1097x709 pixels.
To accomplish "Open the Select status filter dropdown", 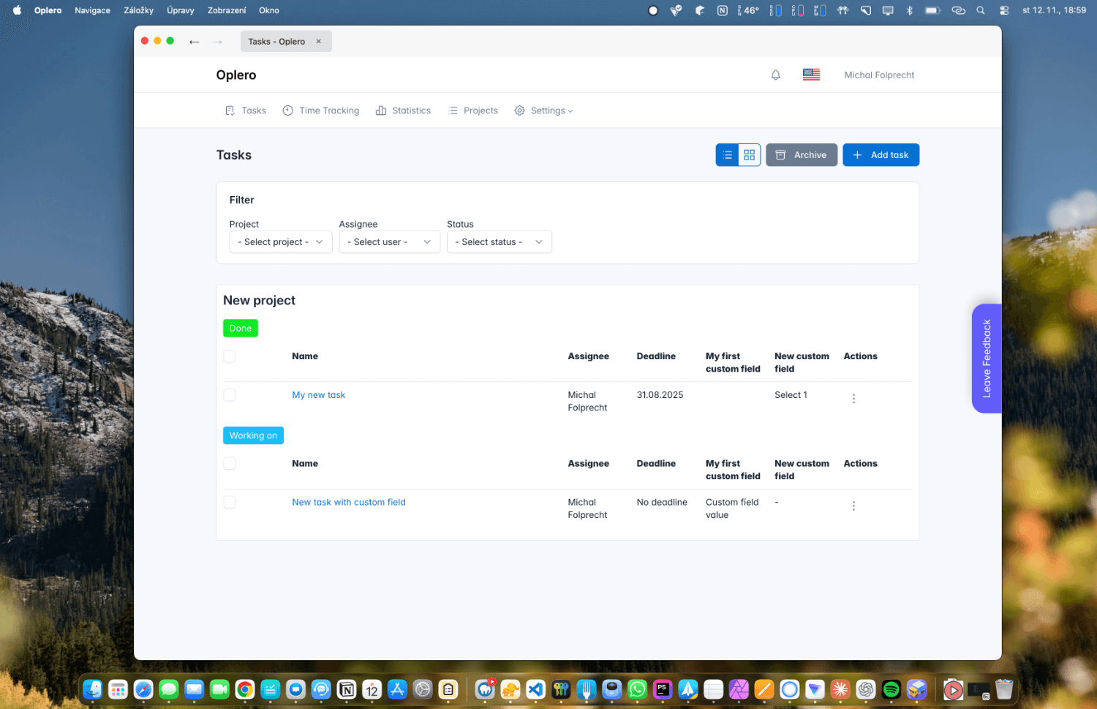I will pyautogui.click(x=499, y=242).
